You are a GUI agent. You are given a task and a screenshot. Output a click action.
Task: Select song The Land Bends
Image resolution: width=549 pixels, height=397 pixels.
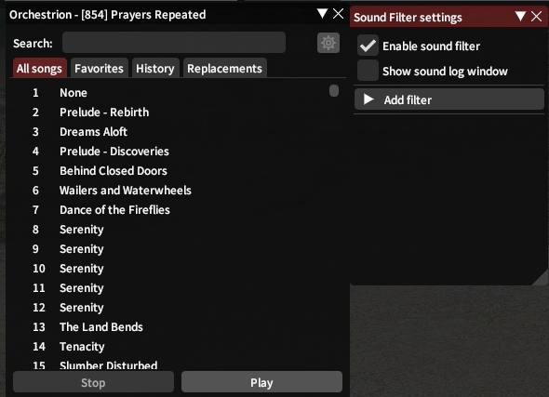[101, 327]
